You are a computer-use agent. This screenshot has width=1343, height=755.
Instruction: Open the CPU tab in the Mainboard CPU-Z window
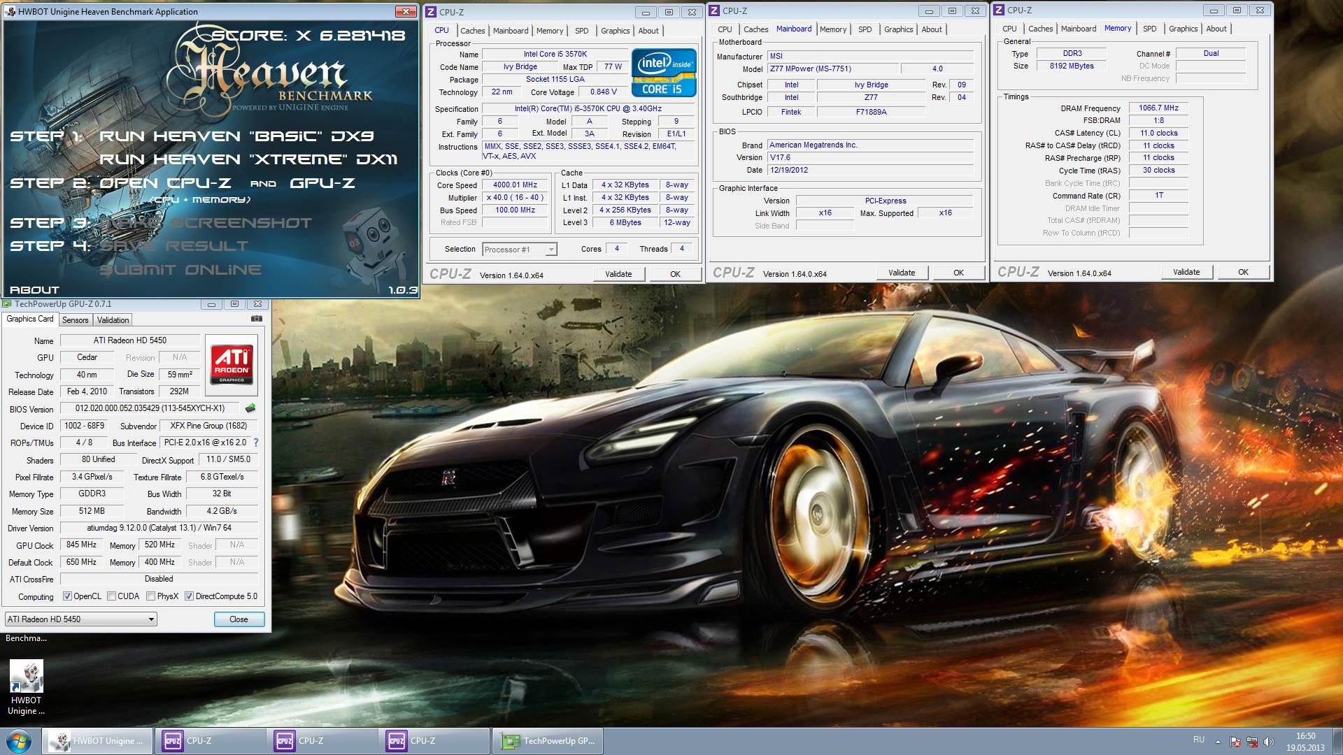coord(725,29)
